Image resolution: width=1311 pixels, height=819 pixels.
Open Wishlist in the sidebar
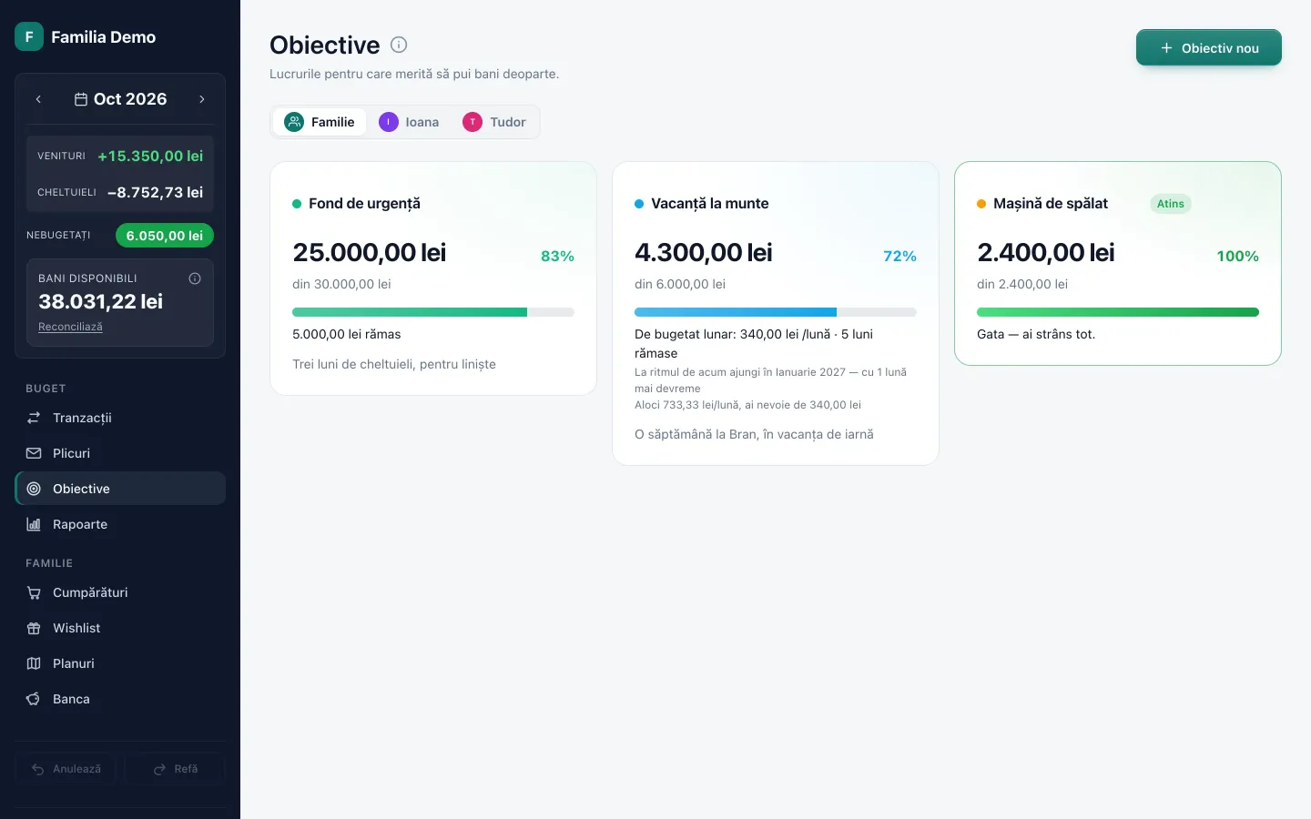coord(120,628)
